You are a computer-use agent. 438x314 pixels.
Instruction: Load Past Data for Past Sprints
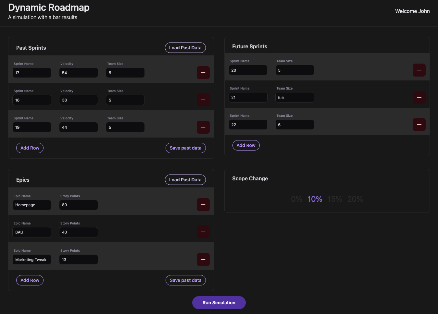point(185,48)
